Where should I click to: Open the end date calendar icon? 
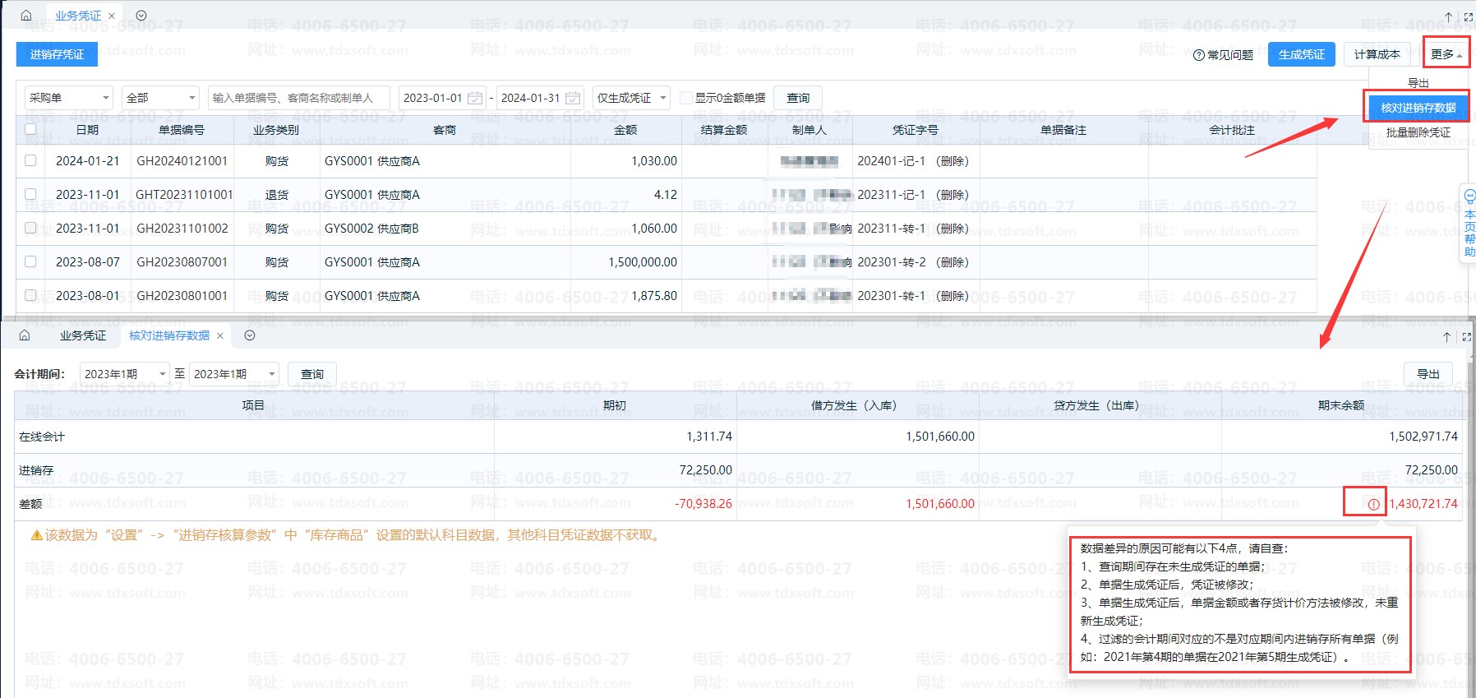coord(573,98)
